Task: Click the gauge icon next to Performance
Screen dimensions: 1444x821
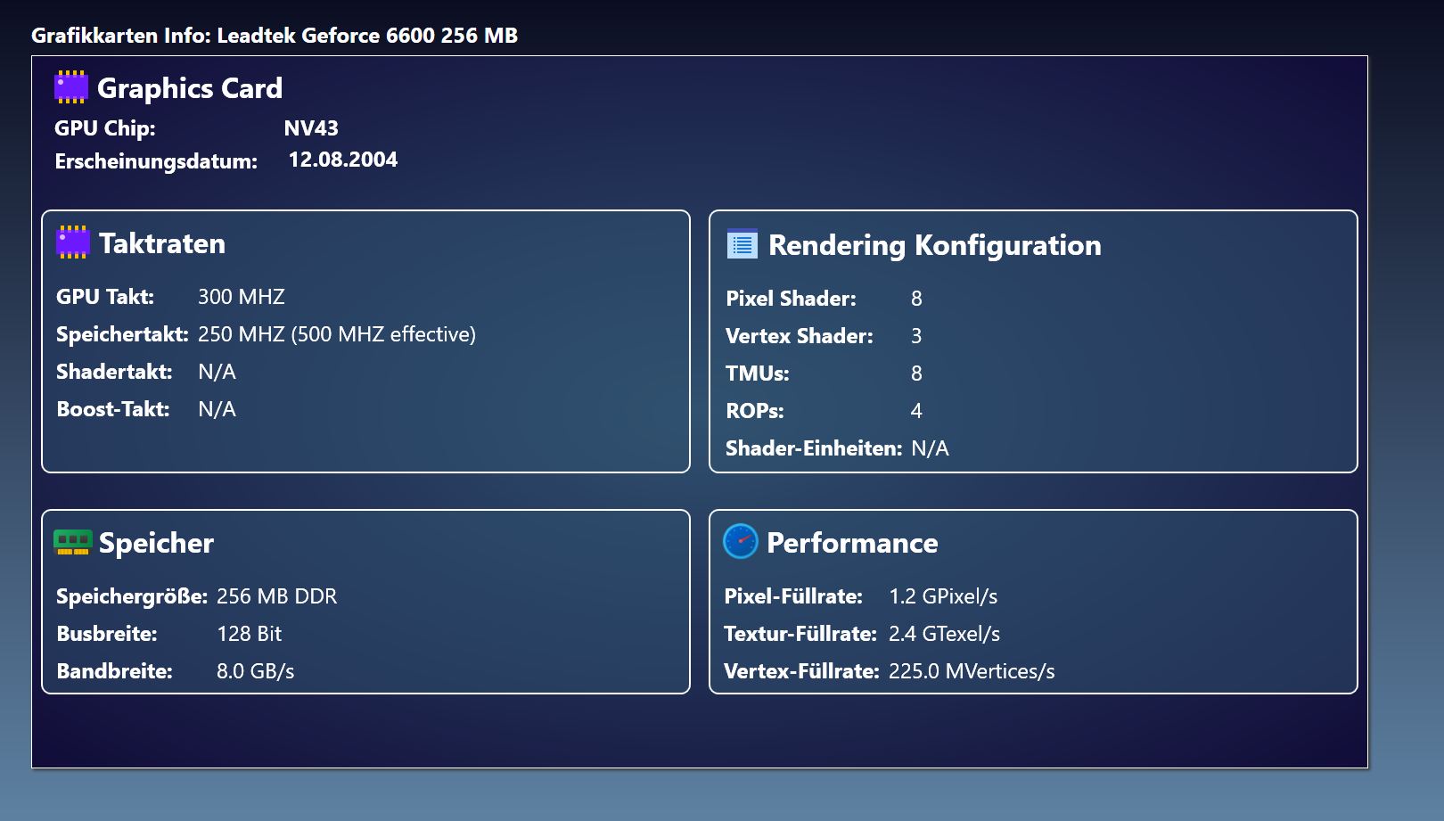Action: coord(741,541)
